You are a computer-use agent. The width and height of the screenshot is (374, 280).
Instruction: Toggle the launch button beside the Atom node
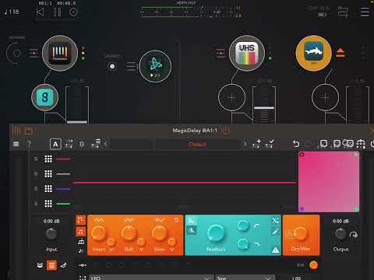coord(112,66)
